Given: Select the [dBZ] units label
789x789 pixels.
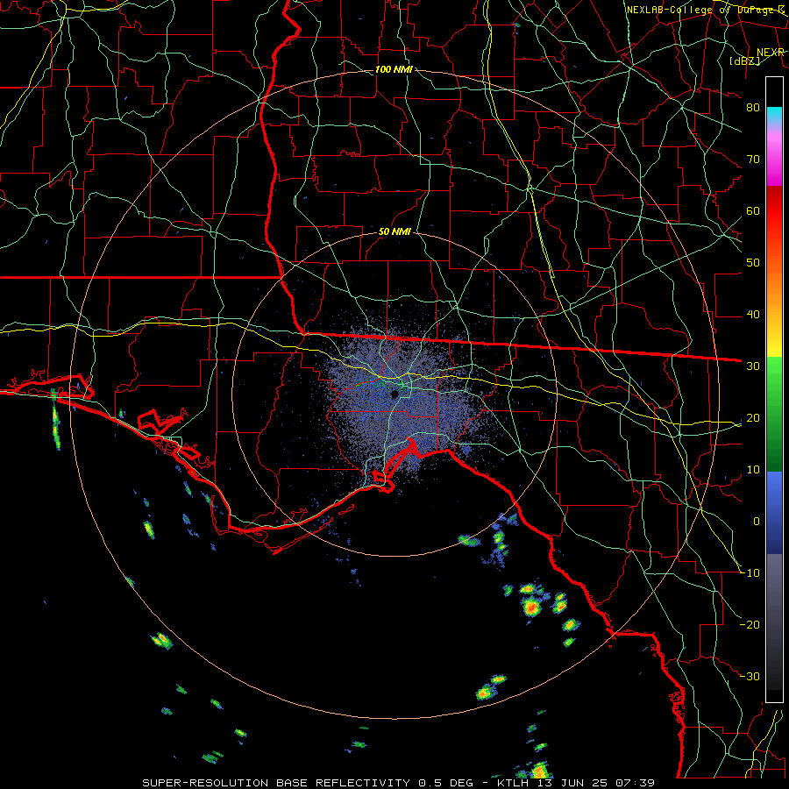Looking at the screenshot, I should (744, 60).
